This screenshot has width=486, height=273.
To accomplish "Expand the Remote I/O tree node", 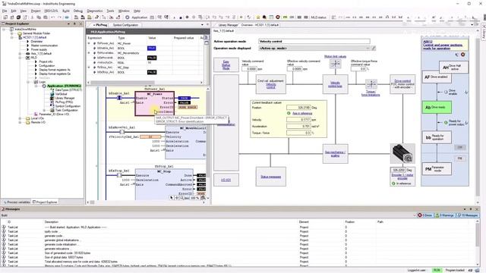I will point(21,122).
